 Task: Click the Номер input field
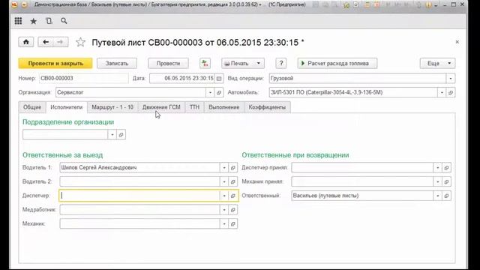83,78
